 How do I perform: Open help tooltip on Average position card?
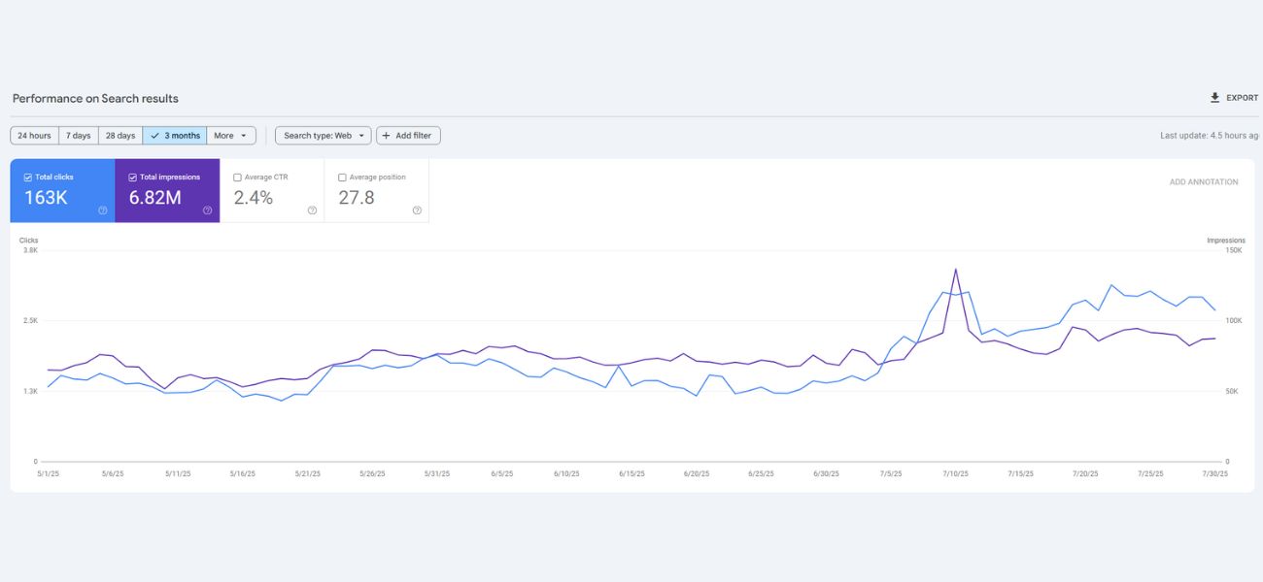pos(417,209)
